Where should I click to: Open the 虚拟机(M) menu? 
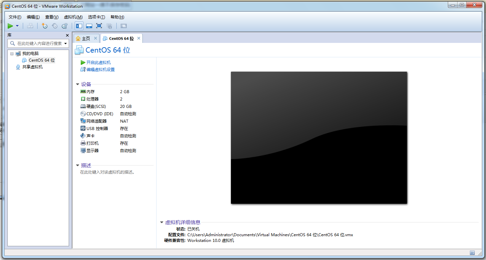[73, 17]
